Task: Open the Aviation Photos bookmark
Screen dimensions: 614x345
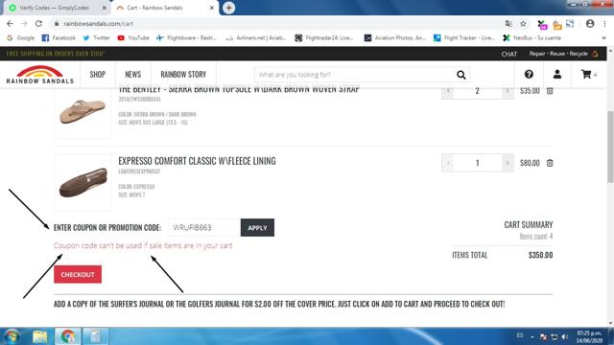Action: point(394,38)
